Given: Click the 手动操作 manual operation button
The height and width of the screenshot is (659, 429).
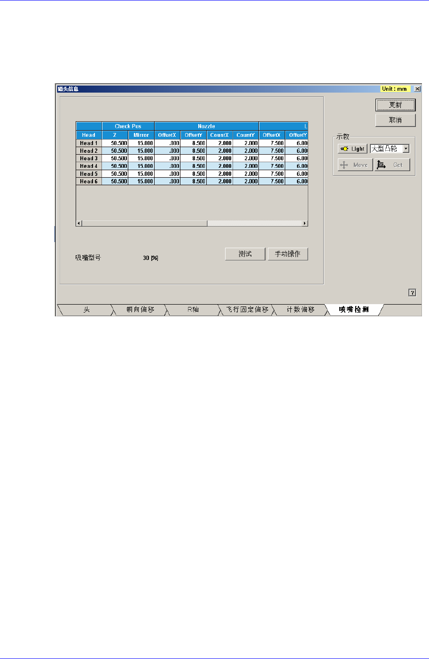Looking at the screenshot, I should (288, 254).
